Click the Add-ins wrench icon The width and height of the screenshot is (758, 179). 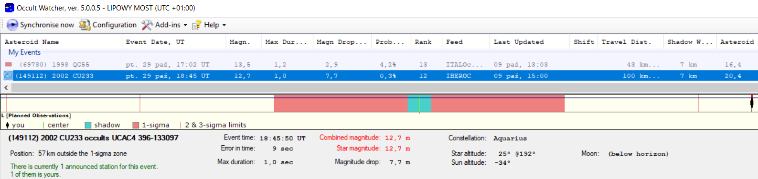pyautogui.click(x=147, y=25)
